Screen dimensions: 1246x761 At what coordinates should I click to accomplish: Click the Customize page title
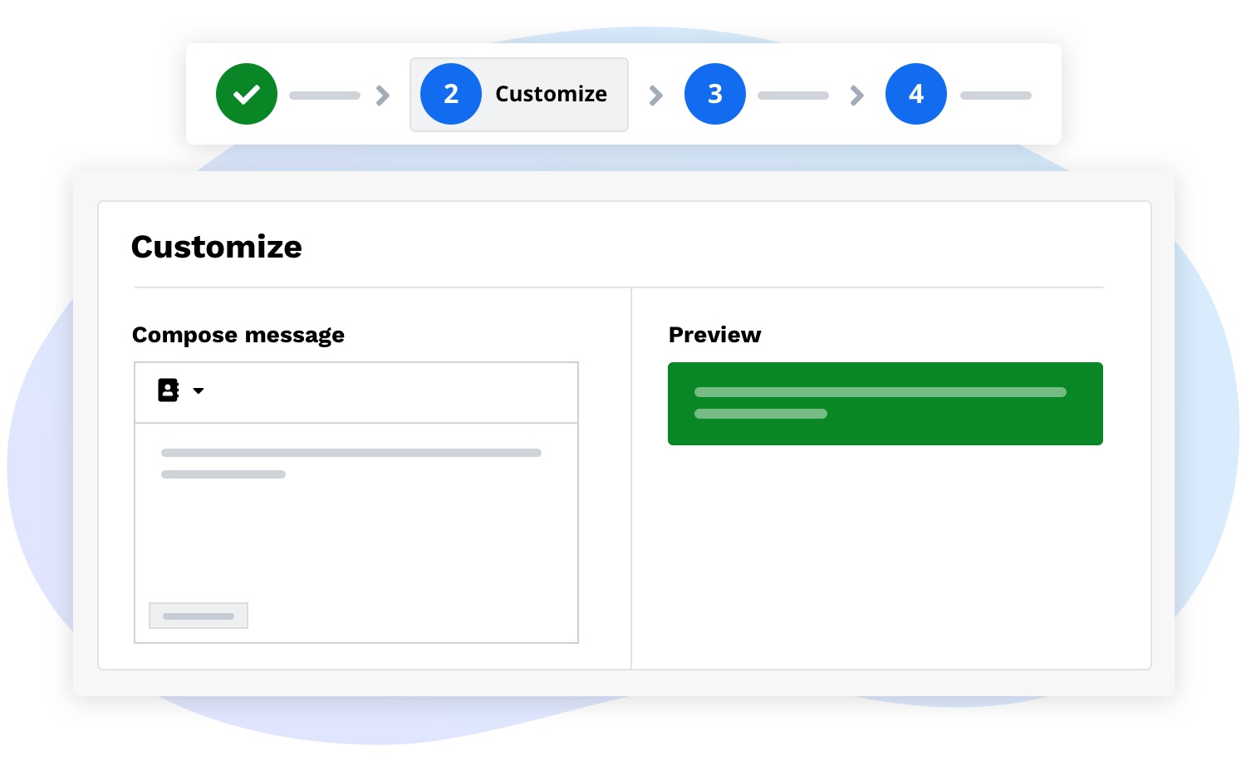tap(216, 246)
